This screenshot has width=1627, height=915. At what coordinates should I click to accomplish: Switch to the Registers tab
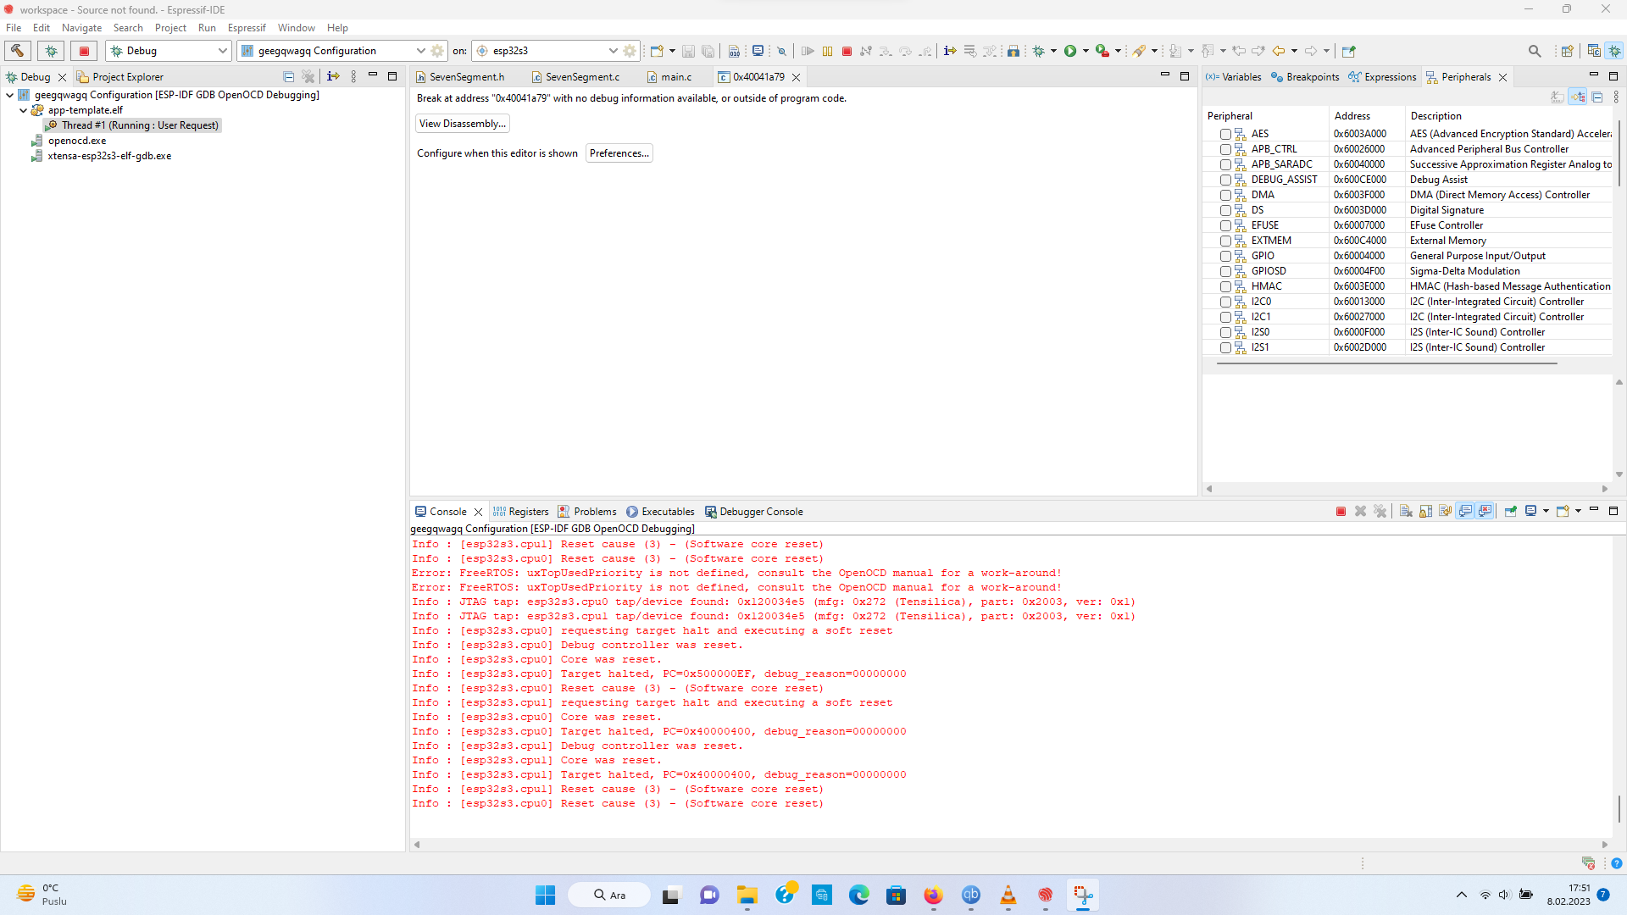pos(520,512)
